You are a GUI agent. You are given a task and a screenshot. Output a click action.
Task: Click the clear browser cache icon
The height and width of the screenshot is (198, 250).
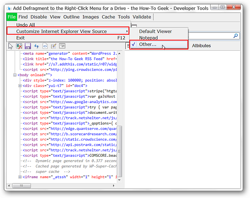[19, 46]
